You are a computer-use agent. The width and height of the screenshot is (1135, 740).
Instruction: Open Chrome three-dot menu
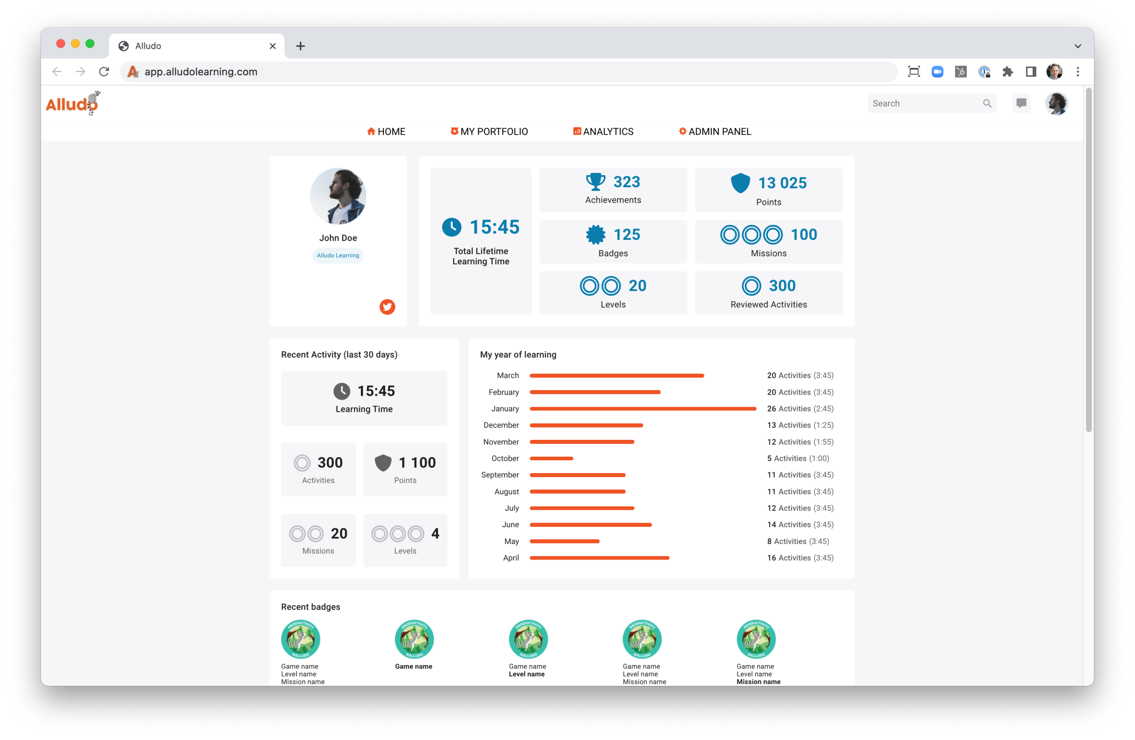point(1077,71)
